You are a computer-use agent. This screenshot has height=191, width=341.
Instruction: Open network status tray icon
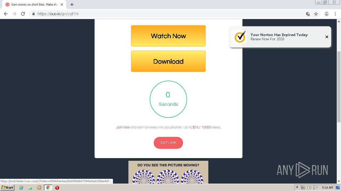pos(303,188)
